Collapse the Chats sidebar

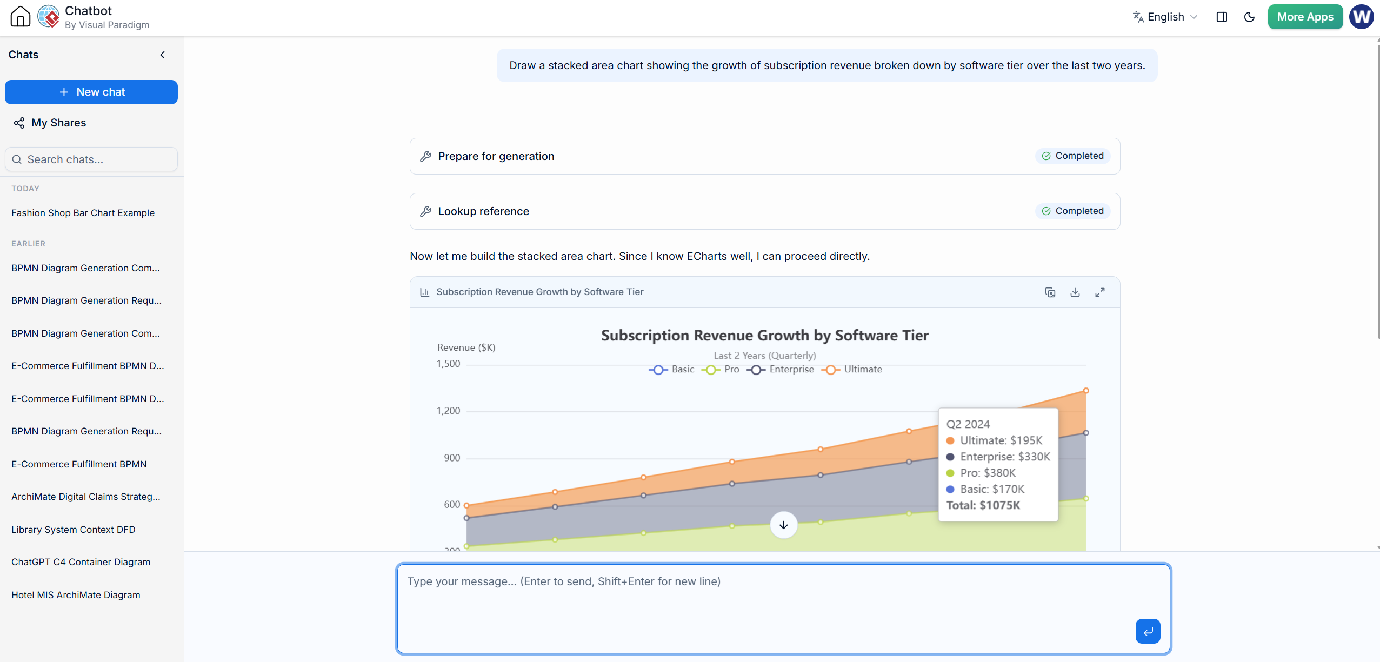coord(162,55)
